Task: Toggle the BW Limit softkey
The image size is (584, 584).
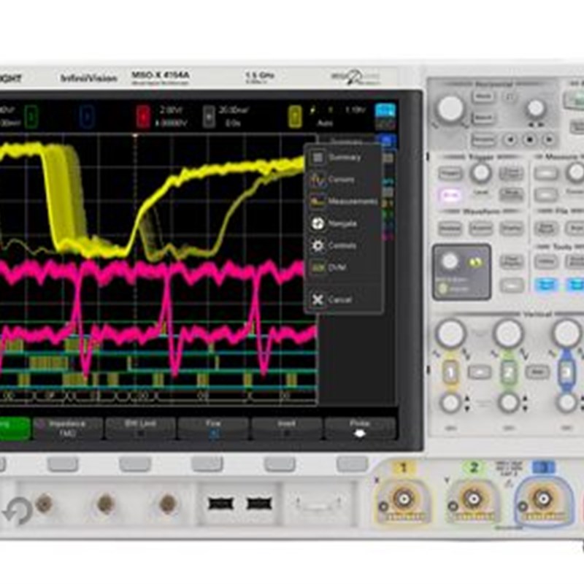Action: (x=140, y=429)
